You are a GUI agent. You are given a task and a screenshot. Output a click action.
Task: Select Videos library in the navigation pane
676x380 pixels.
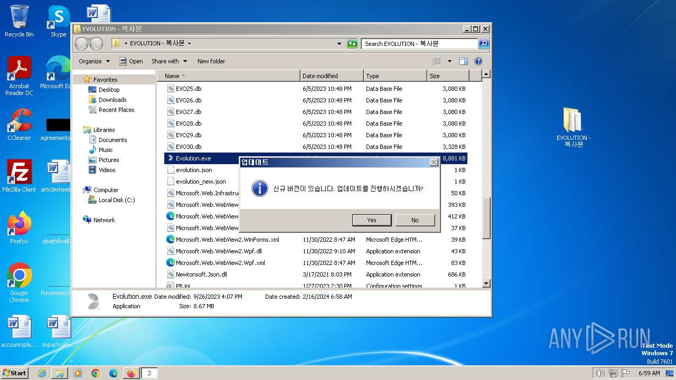[x=107, y=170]
